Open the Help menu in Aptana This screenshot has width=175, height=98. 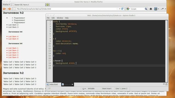(67, 18)
